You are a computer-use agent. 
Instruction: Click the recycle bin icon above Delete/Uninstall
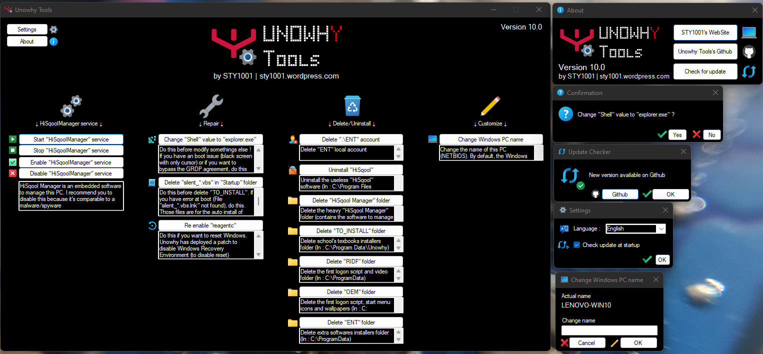(x=352, y=106)
